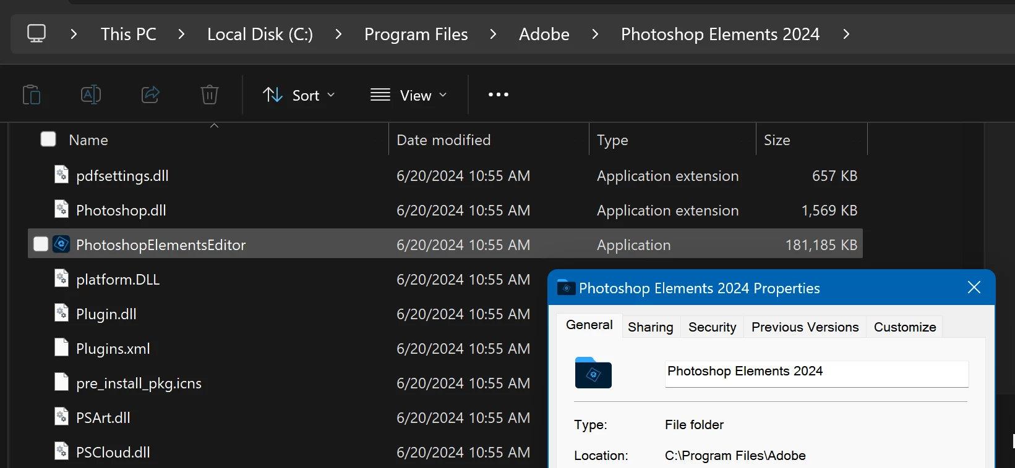Viewport: 1015px width, 468px height.
Task: Click the folder icon in Properties dialog
Action: click(x=593, y=373)
